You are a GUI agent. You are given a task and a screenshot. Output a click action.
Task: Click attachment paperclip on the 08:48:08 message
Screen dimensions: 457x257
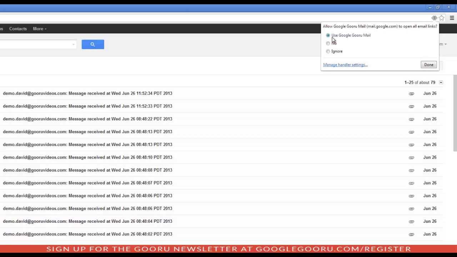click(411, 170)
